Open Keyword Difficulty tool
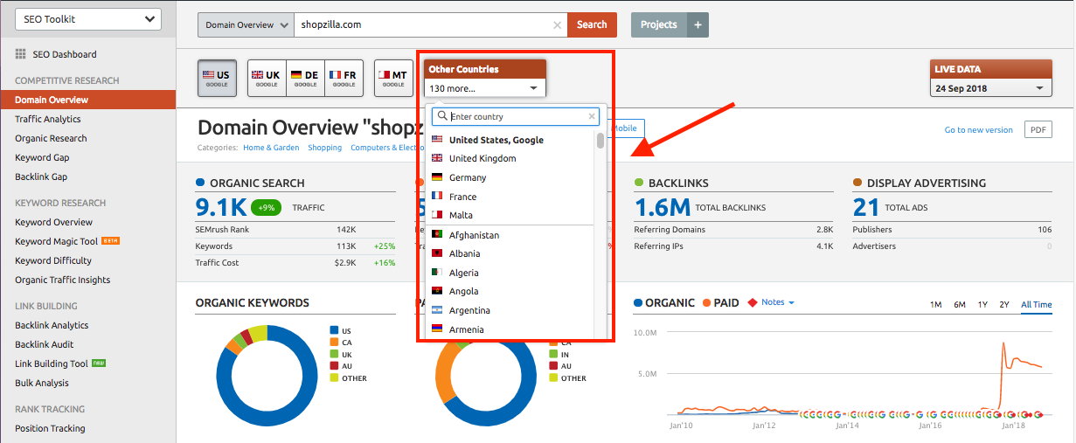This screenshot has height=443, width=1076. tap(53, 260)
